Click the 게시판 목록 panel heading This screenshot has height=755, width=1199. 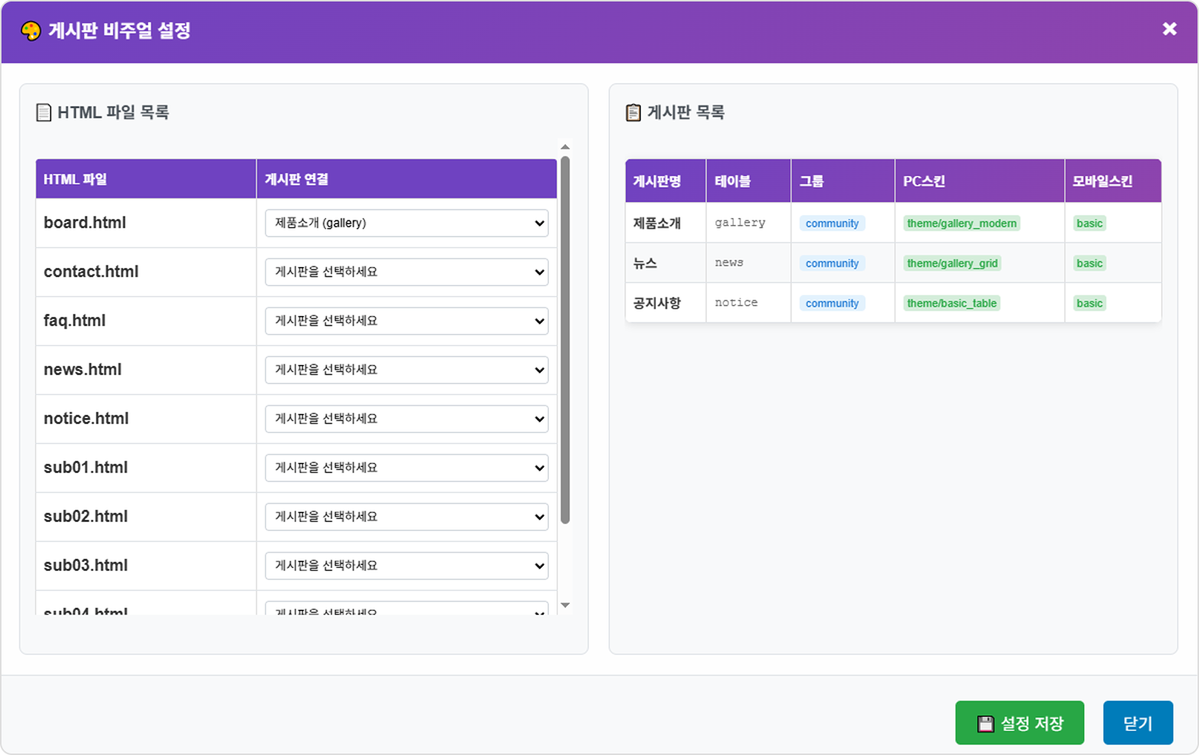tap(686, 113)
